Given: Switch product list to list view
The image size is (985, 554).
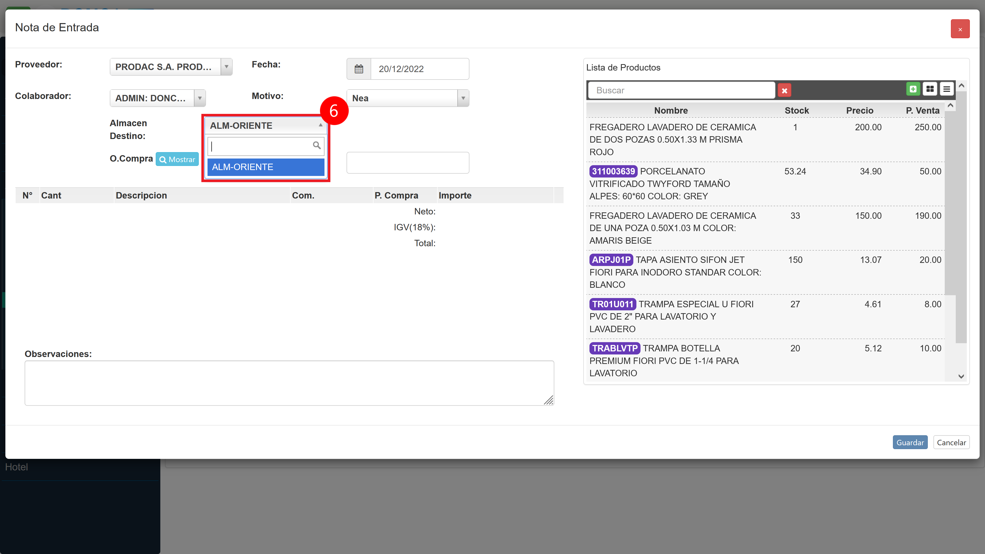Looking at the screenshot, I should tap(947, 89).
